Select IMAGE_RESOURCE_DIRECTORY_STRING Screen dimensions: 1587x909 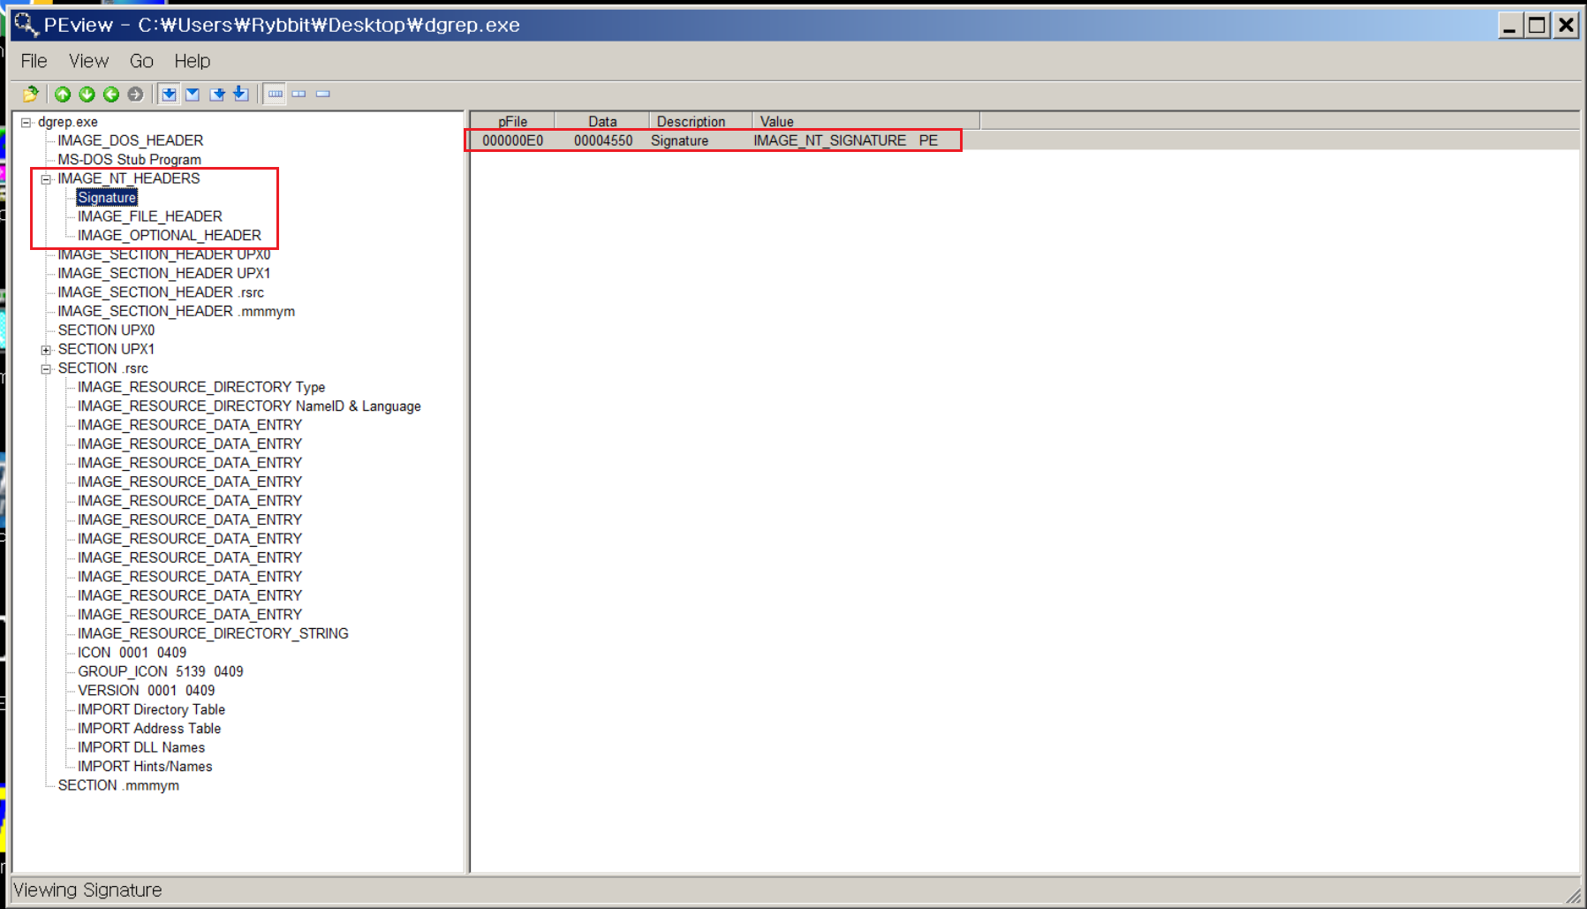pos(213,633)
